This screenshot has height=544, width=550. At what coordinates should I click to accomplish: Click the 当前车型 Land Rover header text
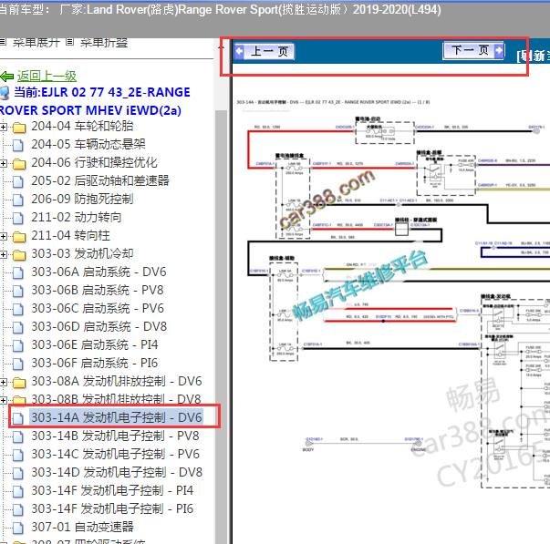[220, 9]
